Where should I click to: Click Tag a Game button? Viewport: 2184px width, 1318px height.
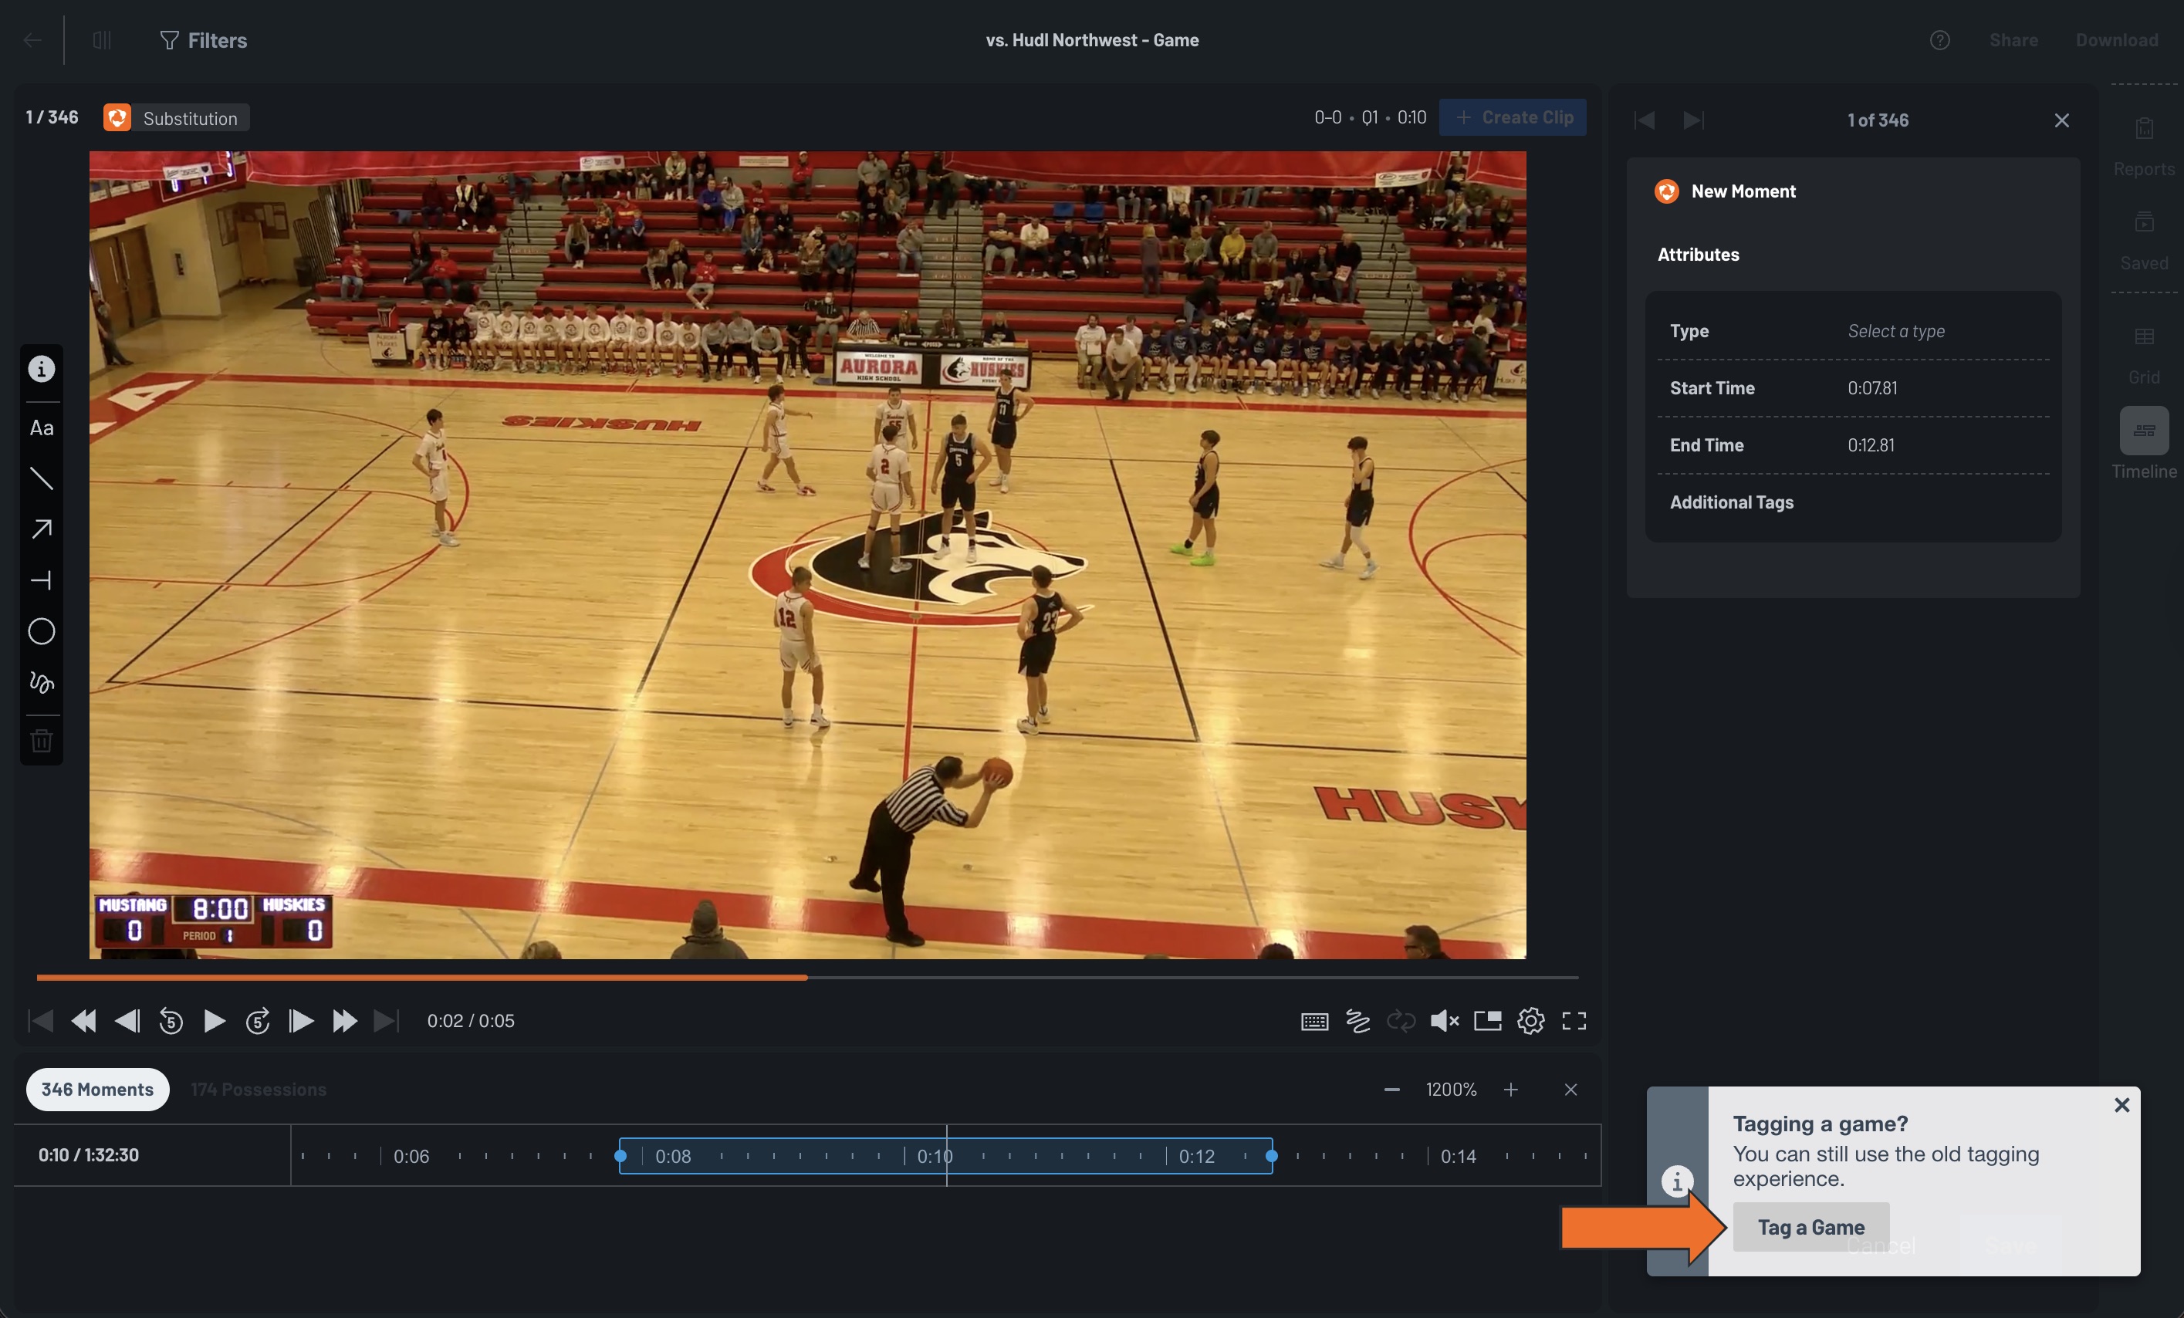pos(1810,1228)
